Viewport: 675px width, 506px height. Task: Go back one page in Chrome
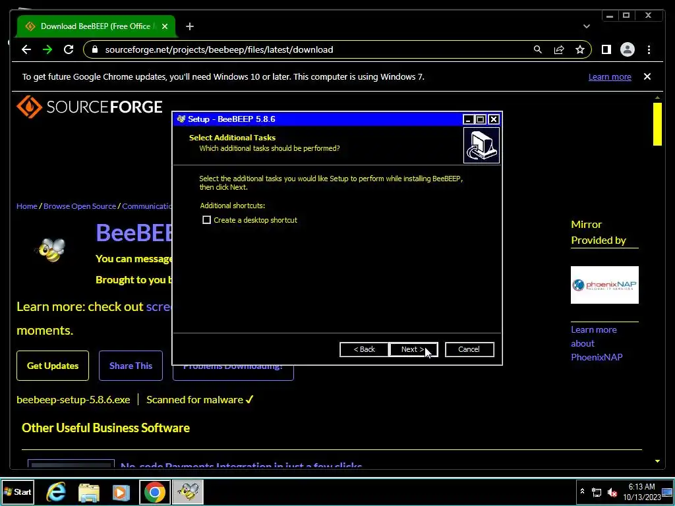[26, 49]
